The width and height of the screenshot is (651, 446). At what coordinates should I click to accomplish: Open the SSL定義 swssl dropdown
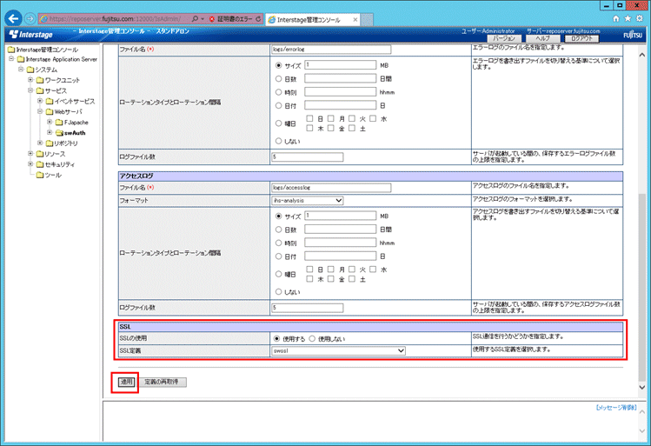point(338,351)
